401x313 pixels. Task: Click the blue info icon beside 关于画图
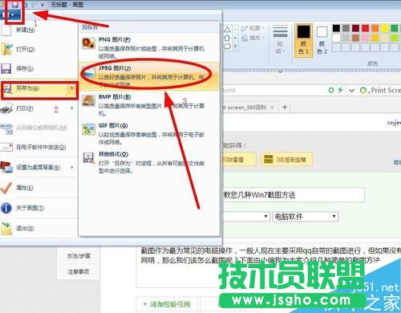6,208
